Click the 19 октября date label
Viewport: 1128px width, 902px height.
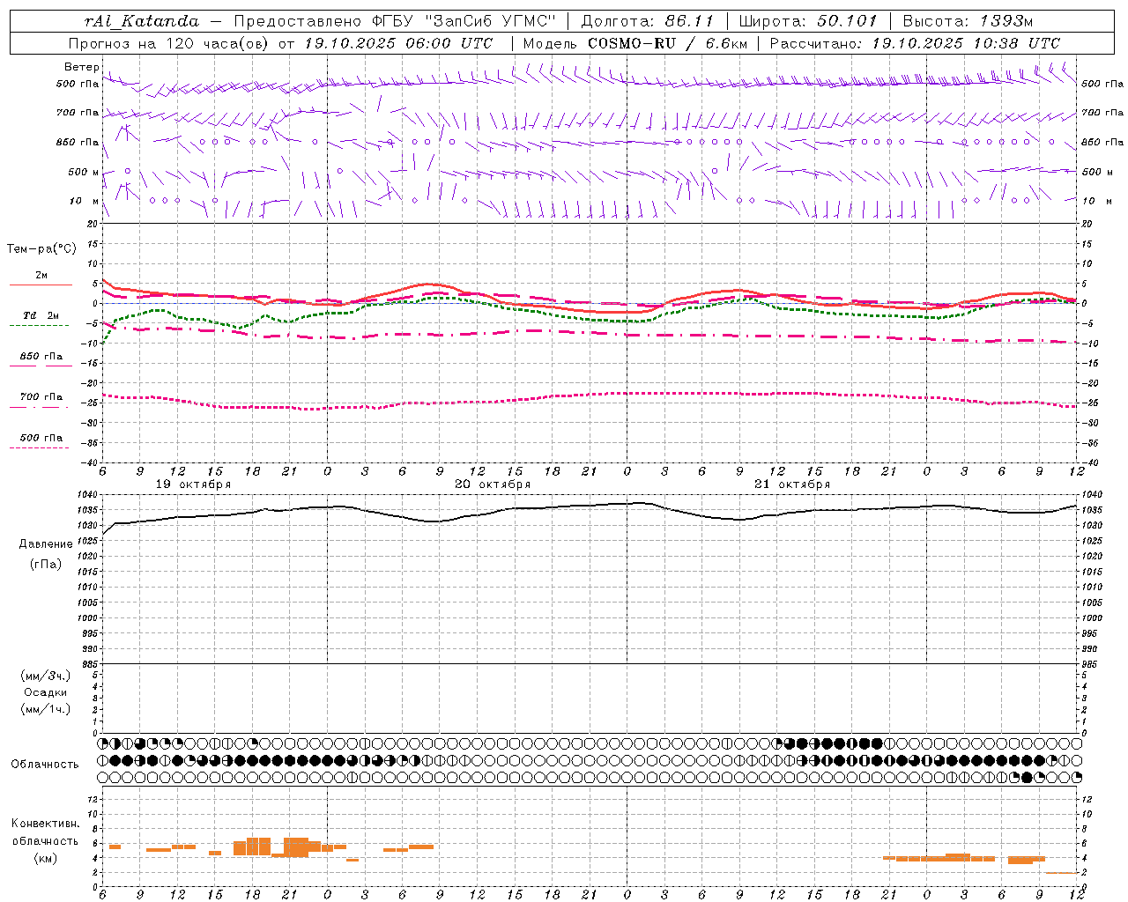point(193,484)
